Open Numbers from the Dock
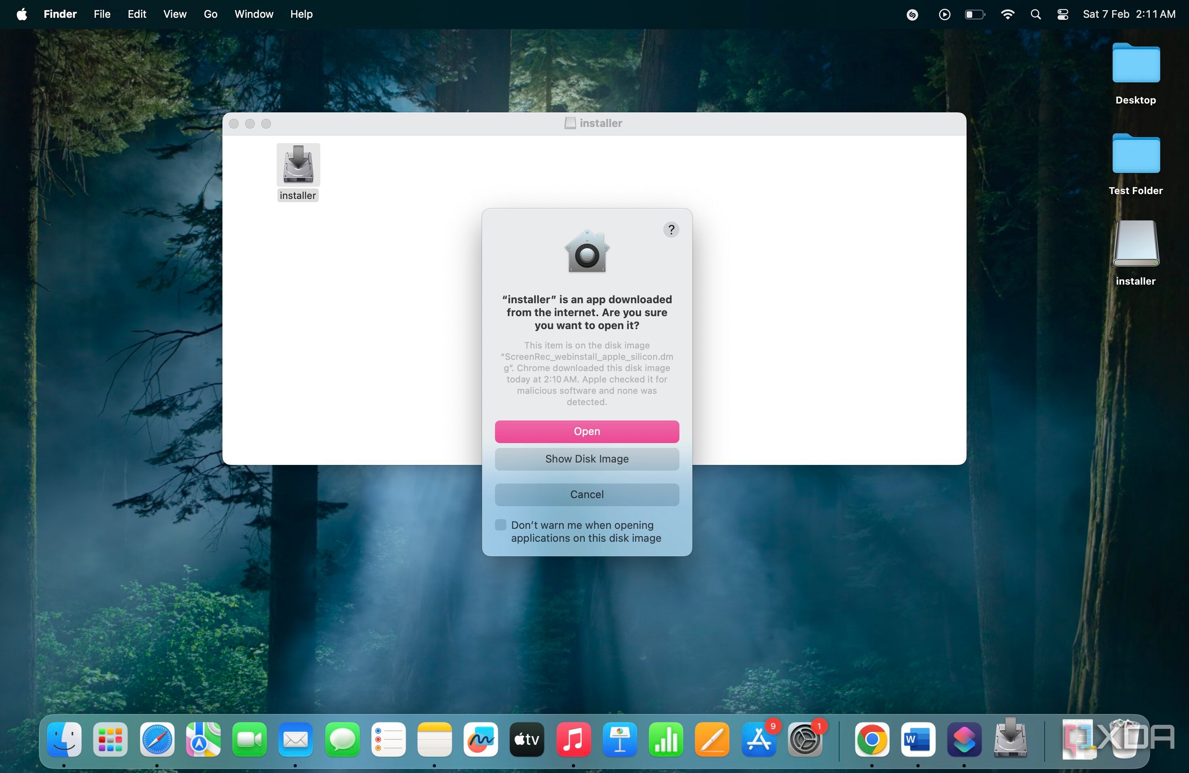Screen dimensions: 1189x773 coord(666,739)
